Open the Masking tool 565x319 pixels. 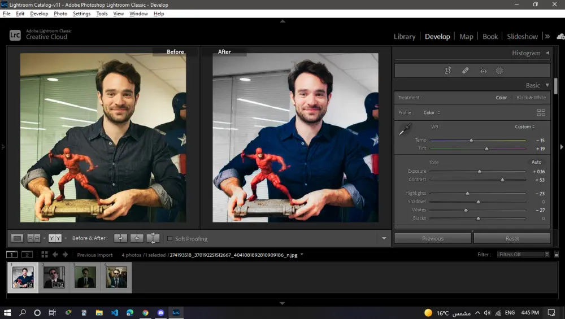pyautogui.click(x=499, y=71)
